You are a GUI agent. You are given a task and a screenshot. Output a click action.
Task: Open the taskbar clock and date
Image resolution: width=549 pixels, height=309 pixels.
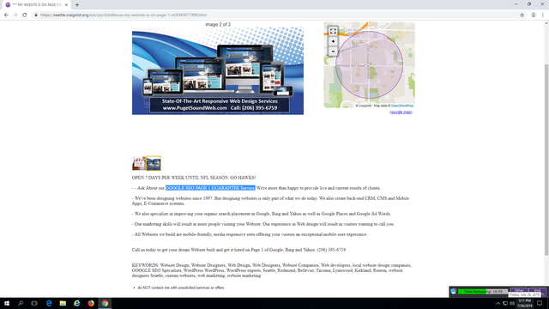pos(524,303)
